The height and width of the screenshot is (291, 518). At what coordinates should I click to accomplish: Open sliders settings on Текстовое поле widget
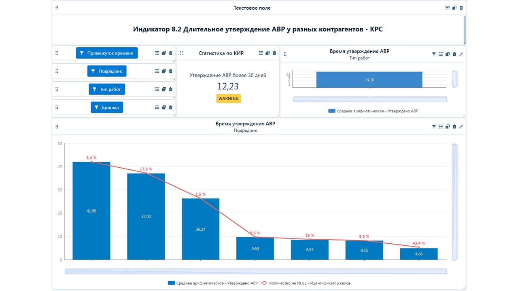pos(447,7)
